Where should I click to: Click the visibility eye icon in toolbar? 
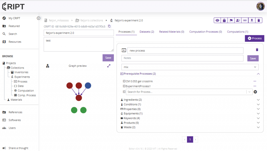217,20
